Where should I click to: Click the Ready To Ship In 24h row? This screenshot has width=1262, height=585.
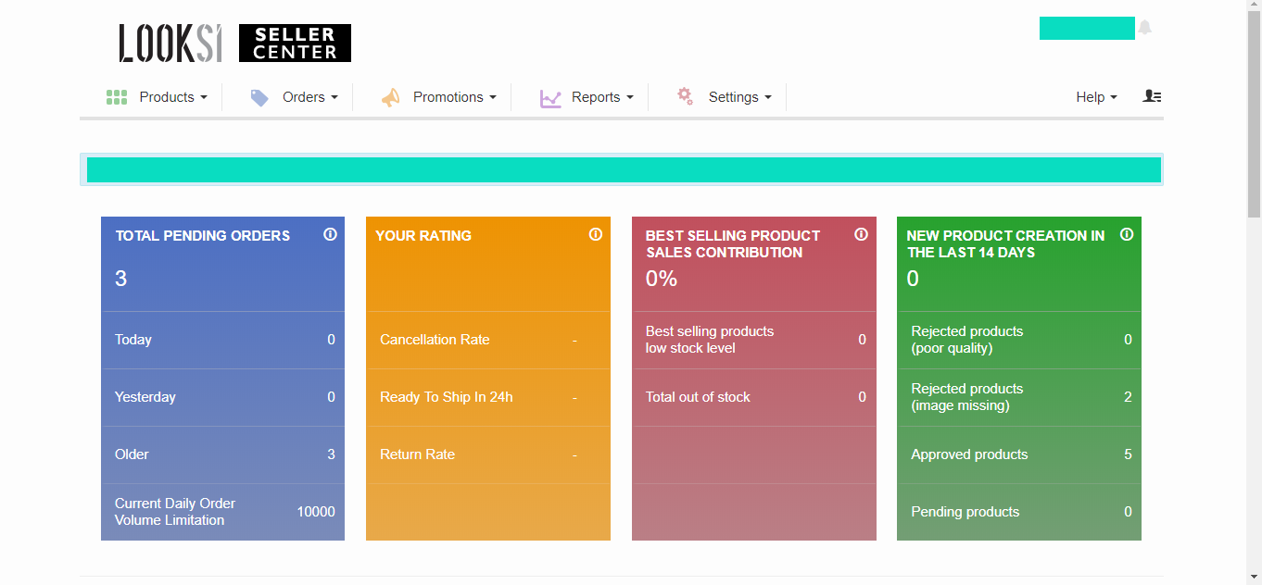tap(488, 397)
